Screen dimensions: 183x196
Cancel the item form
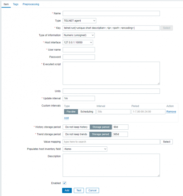pyautogui.click(x=92, y=190)
